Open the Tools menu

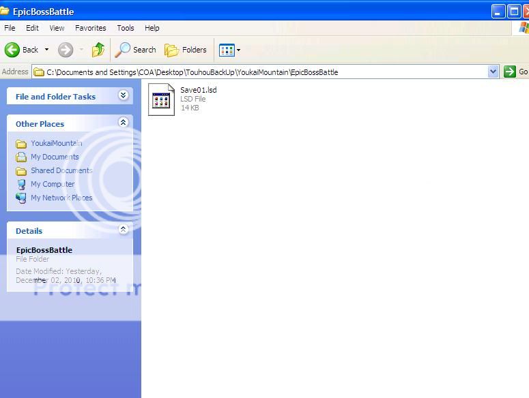pos(126,28)
